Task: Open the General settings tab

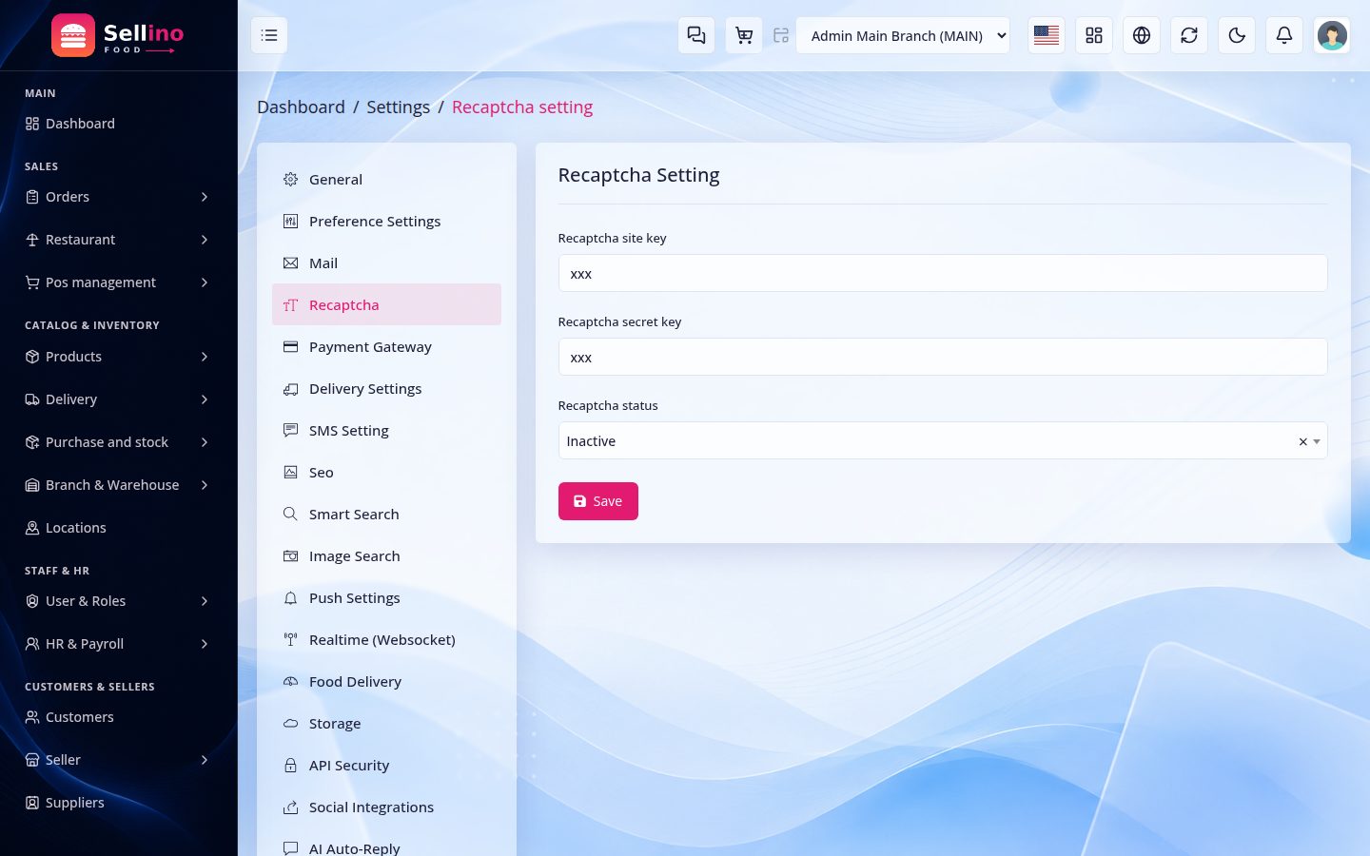Action: (x=386, y=179)
